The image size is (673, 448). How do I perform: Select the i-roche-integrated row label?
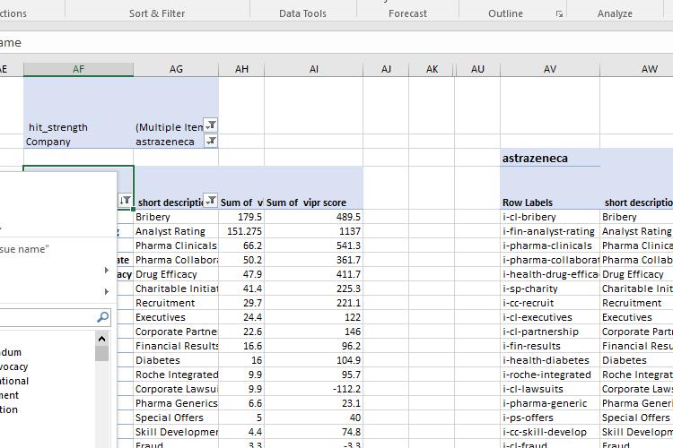[x=550, y=375]
